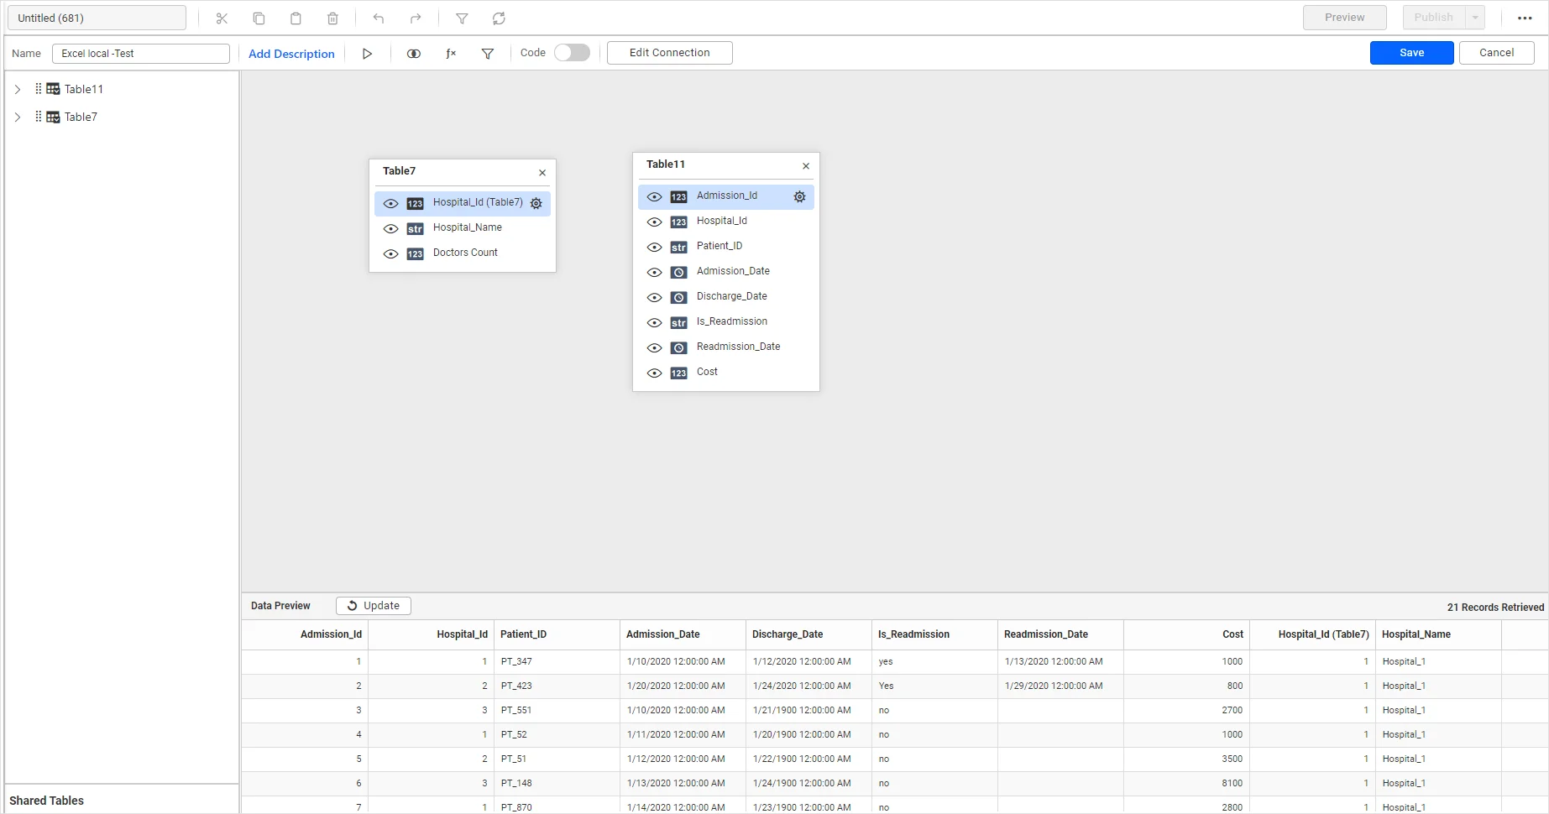Click the Add Description link
The image size is (1549, 814).
pyautogui.click(x=291, y=54)
